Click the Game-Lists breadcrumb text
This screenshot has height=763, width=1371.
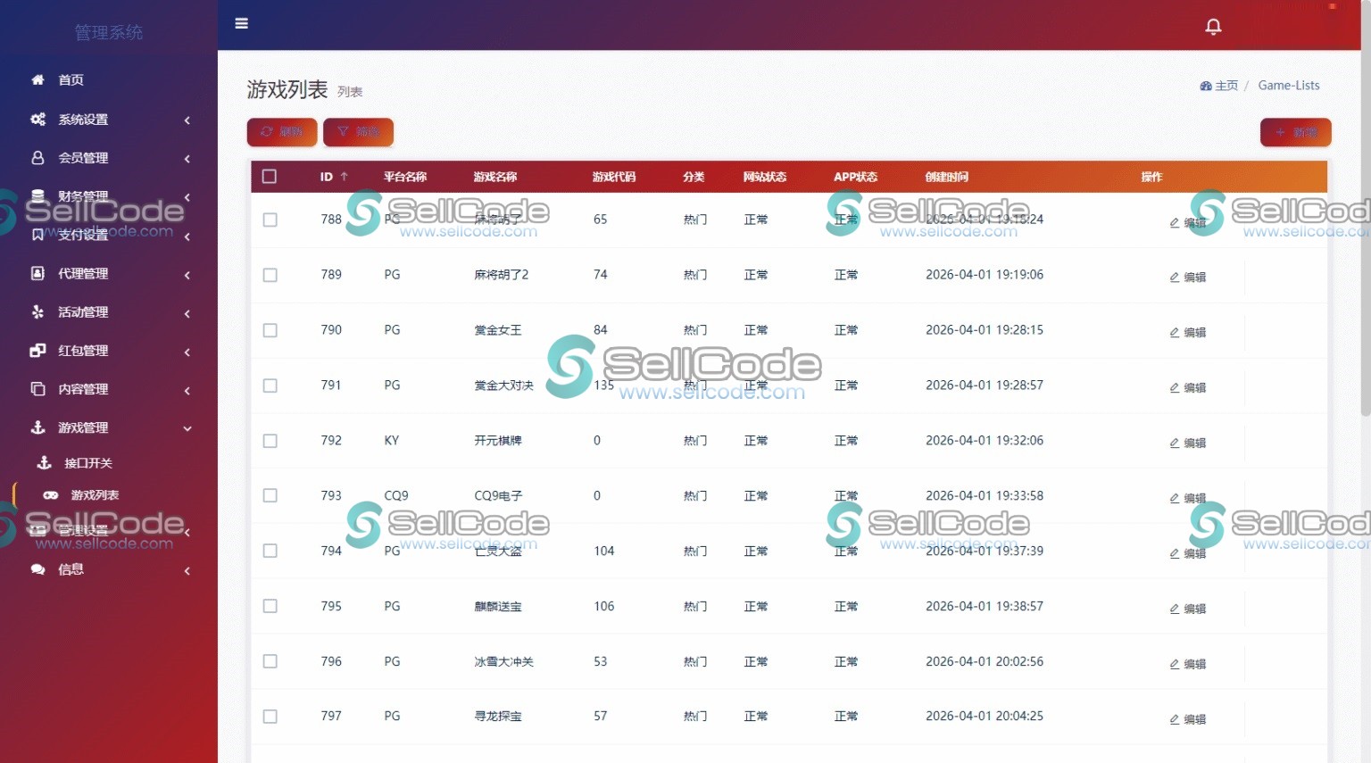click(1289, 86)
